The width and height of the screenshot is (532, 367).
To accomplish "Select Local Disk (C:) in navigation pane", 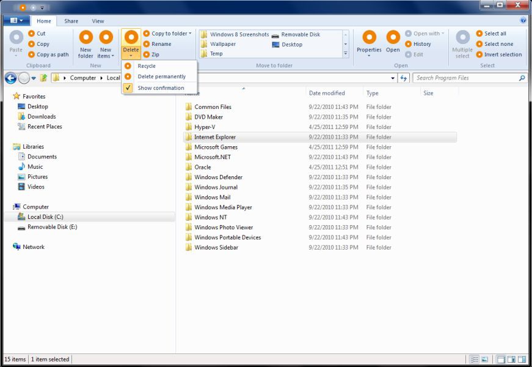I will [90, 217].
